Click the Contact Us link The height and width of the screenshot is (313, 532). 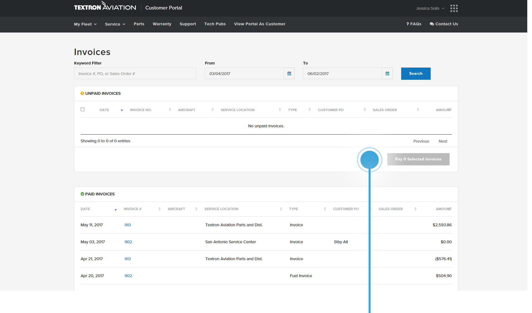click(x=444, y=24)
